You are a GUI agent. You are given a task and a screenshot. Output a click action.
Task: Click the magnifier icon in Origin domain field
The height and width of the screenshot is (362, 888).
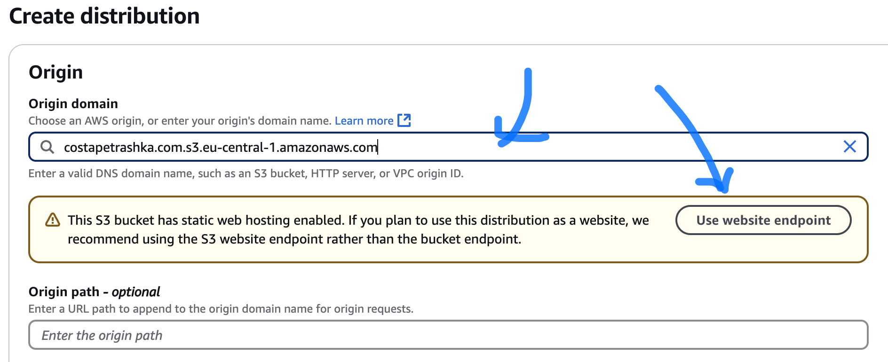click(47, 147)
